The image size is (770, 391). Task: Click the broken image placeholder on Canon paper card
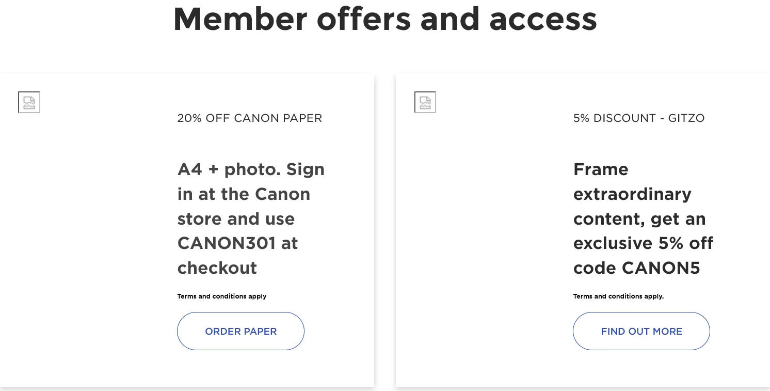point(29,102)
